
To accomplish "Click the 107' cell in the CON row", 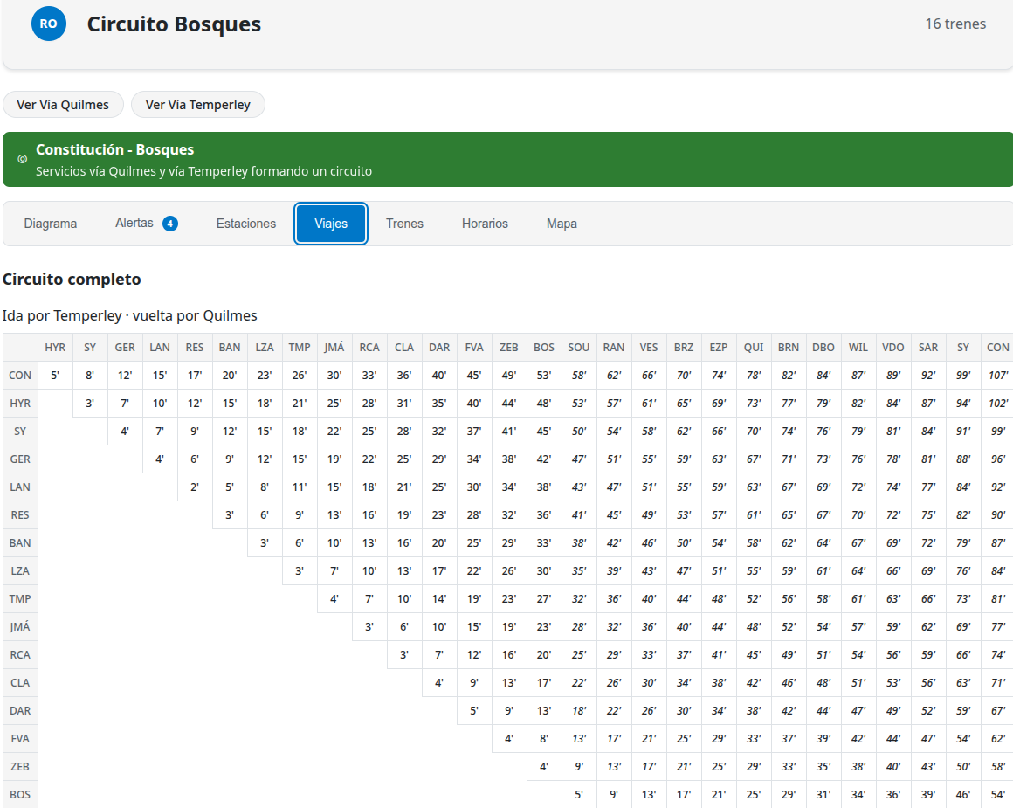I will point(998,376).
